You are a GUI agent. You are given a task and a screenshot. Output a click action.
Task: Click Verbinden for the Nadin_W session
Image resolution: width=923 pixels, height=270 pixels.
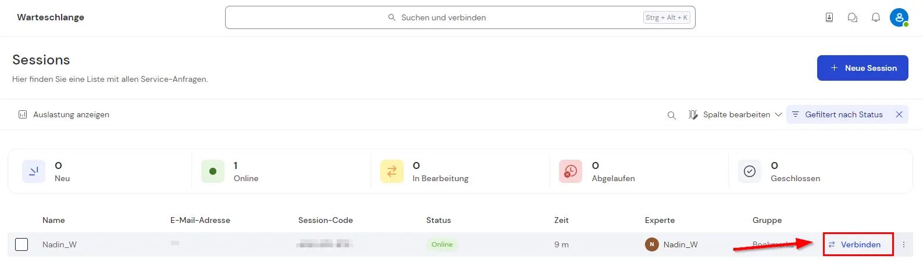click(858, 244)
